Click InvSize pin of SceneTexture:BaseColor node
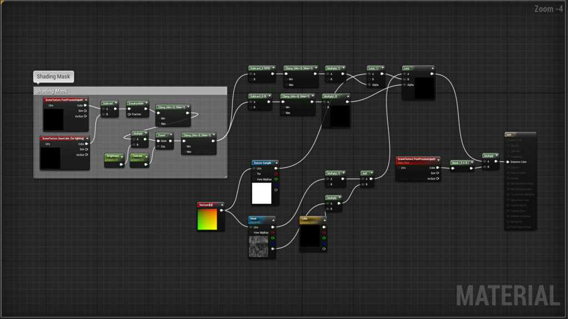This screenshot has height=319, width=568. click(x=87, y=155)
